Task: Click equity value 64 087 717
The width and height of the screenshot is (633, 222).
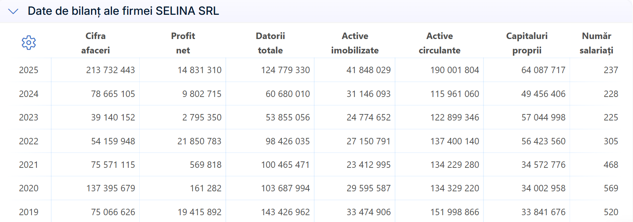Action: (x=543, y=70)
